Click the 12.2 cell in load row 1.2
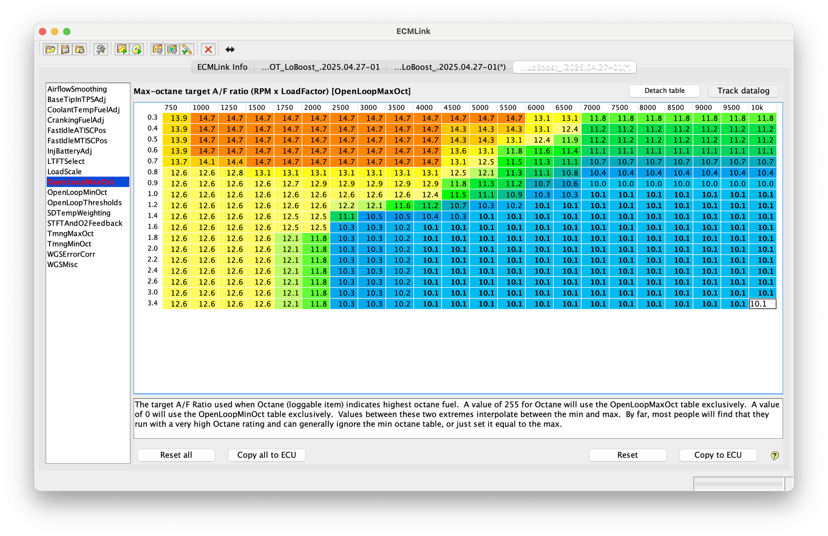Image resolution: width=828 pixels, height=536 pixels. [344, 206]
